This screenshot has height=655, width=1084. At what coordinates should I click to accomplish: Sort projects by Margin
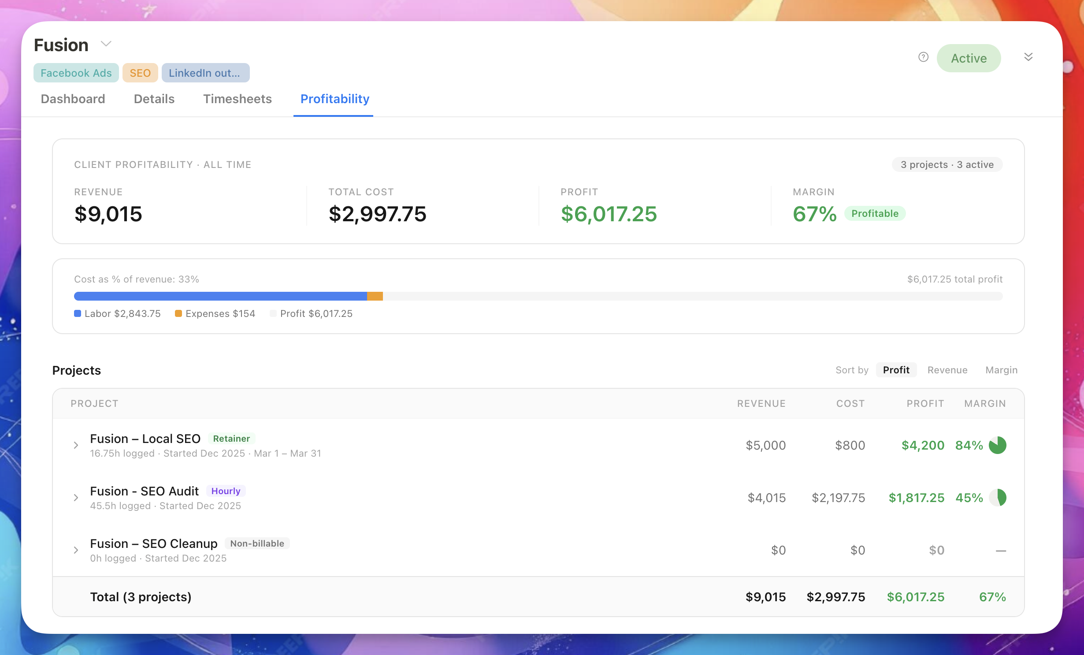[x=1001, y=370]
